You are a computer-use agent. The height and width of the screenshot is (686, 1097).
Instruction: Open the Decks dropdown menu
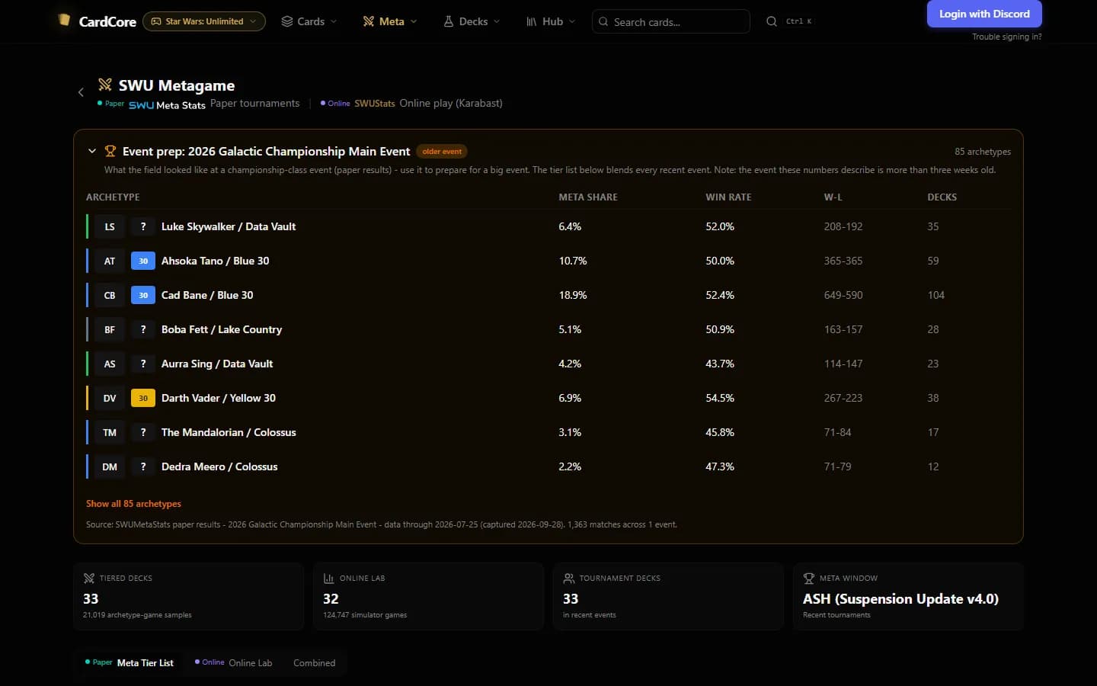[x=472, y=21]
